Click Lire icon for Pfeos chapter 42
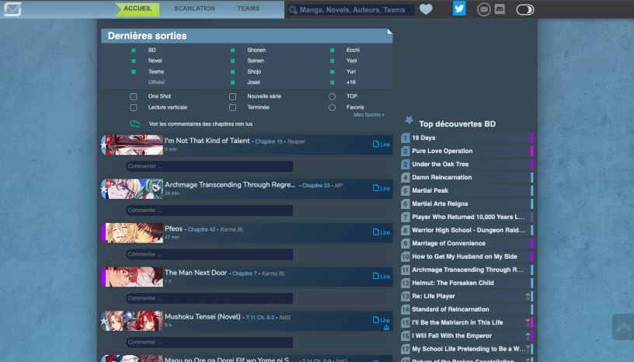This screenshot has height=362, width=634. tap(381, 232)
